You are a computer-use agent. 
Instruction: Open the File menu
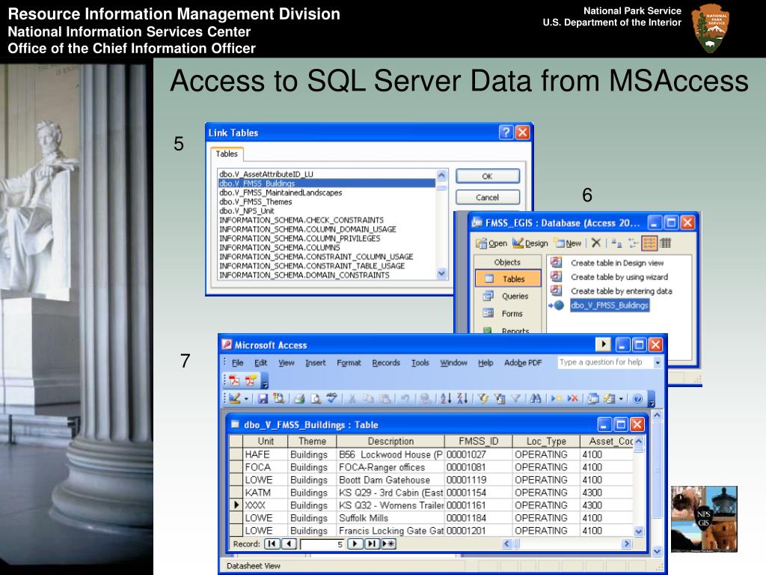(x=237, y=363)
